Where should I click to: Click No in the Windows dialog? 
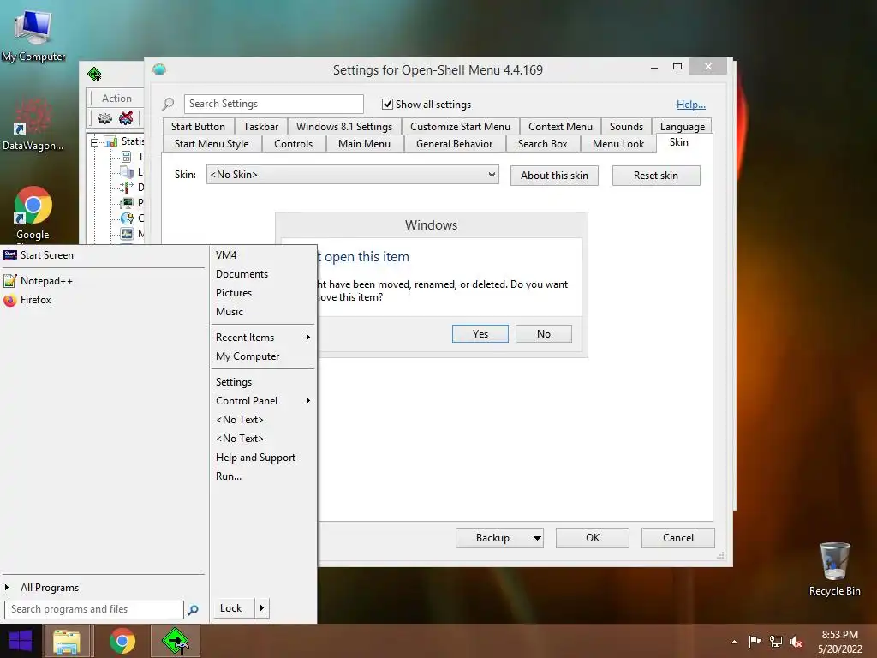coord(544,334)
